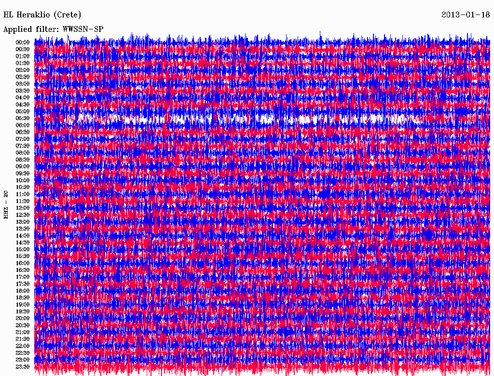Select the 08:00 time row label

[x=23, y=153]
